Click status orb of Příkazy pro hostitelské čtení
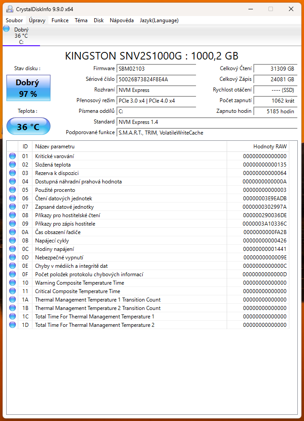Screen dimensions: 304x421 pyautogui.click(x=12, y=215)
